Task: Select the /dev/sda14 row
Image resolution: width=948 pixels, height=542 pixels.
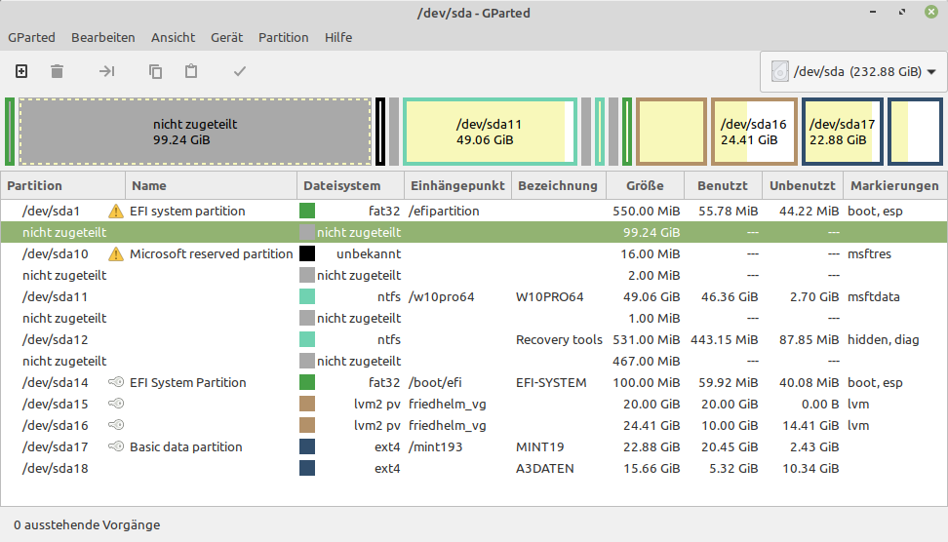Action: [474, 382]
